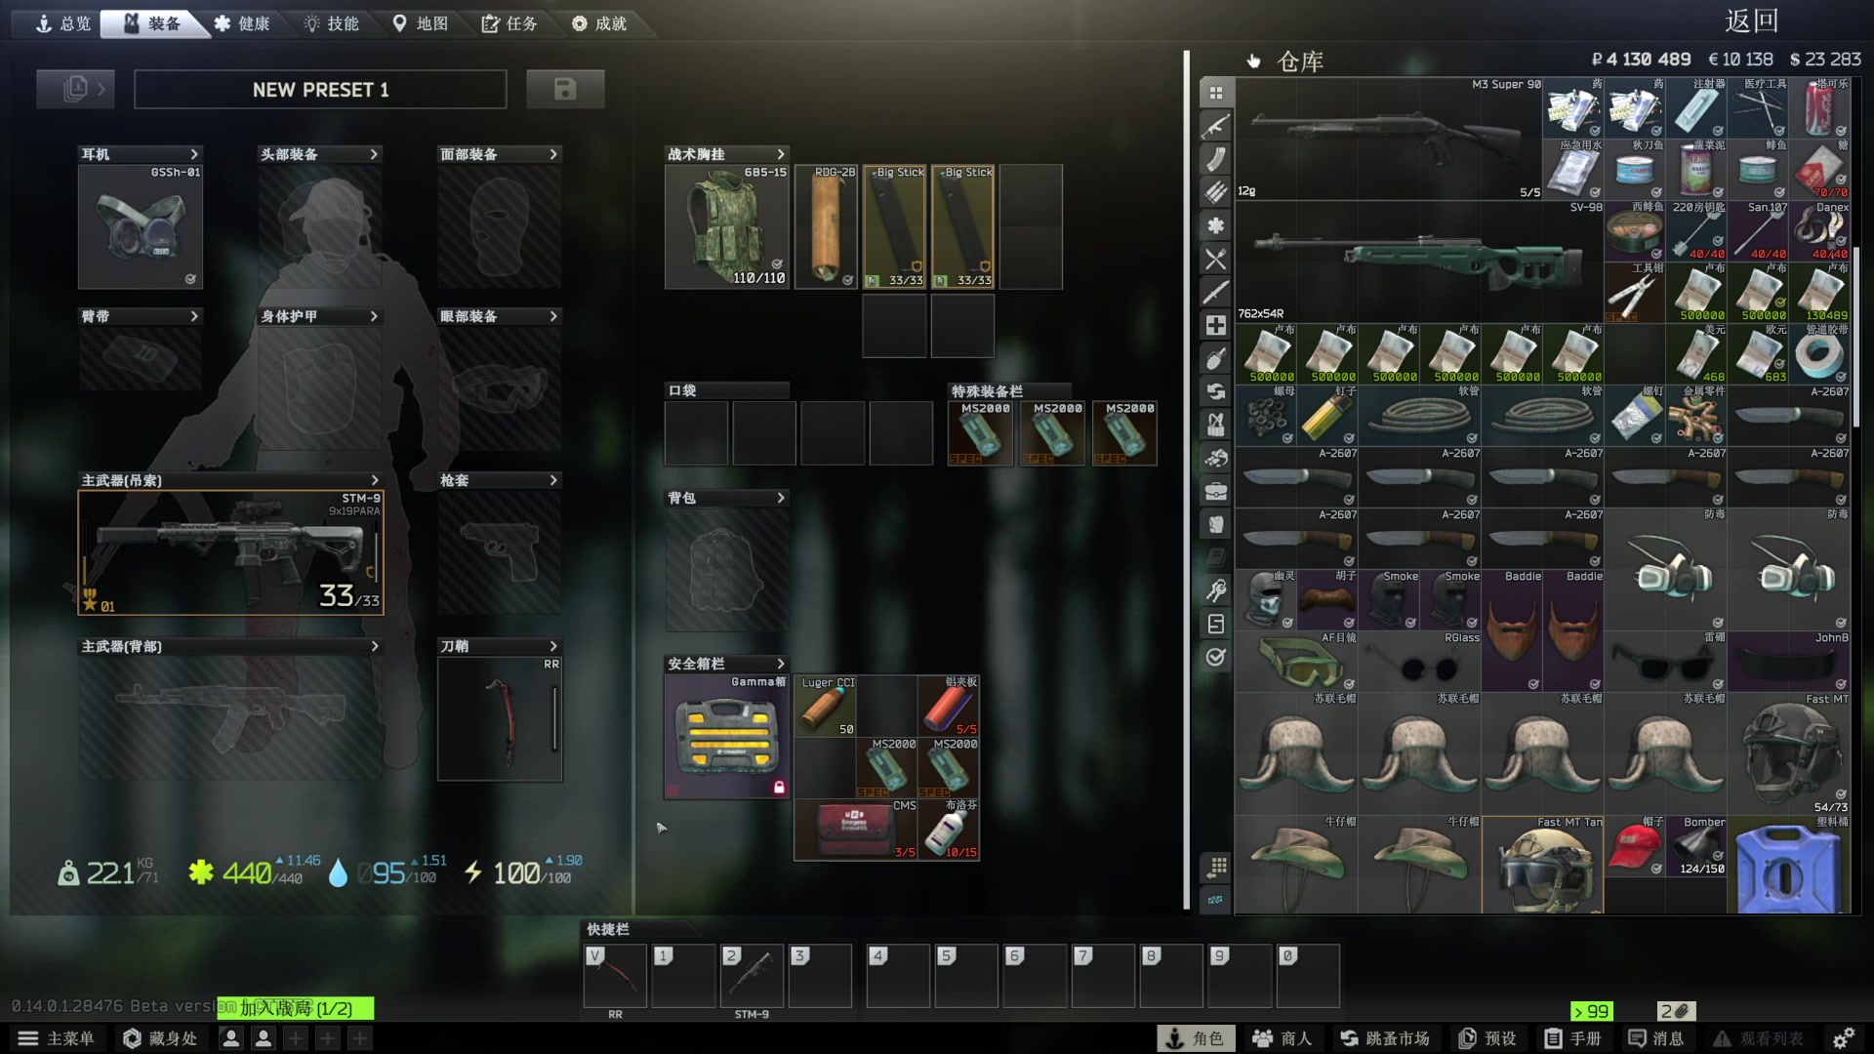
Task: Select the goggles and headwear filter icon
Action: (x=1216, y=459)
